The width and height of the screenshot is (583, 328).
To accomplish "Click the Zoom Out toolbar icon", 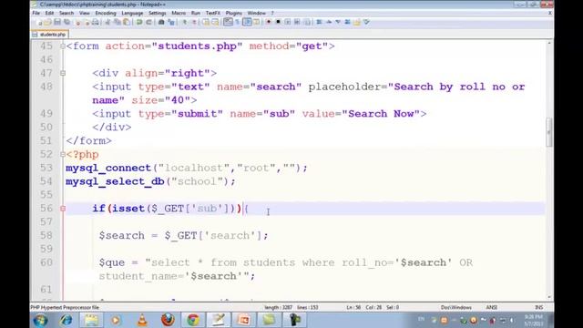I will click(194, 22).
